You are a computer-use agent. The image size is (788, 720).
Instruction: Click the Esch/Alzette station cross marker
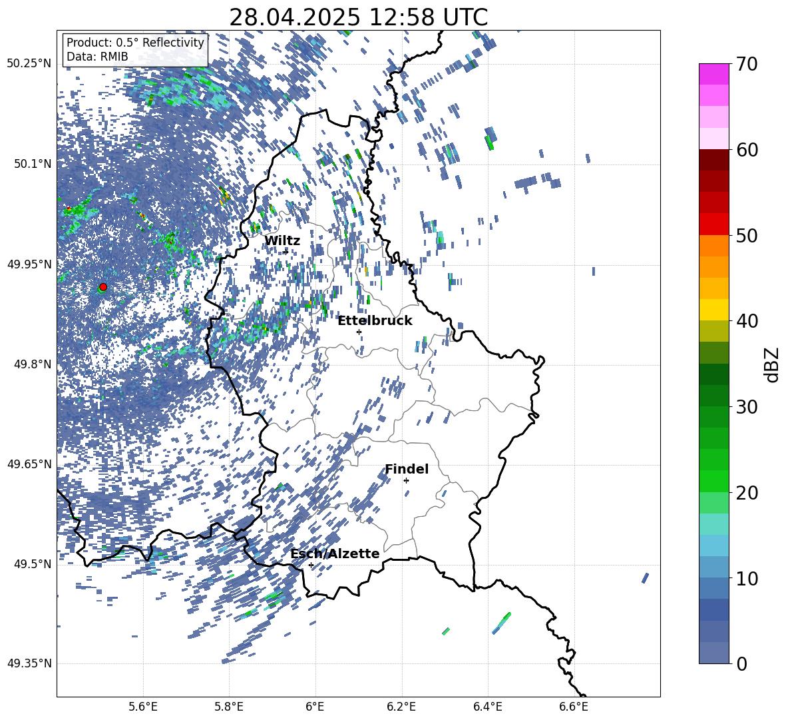pos(311,565)
